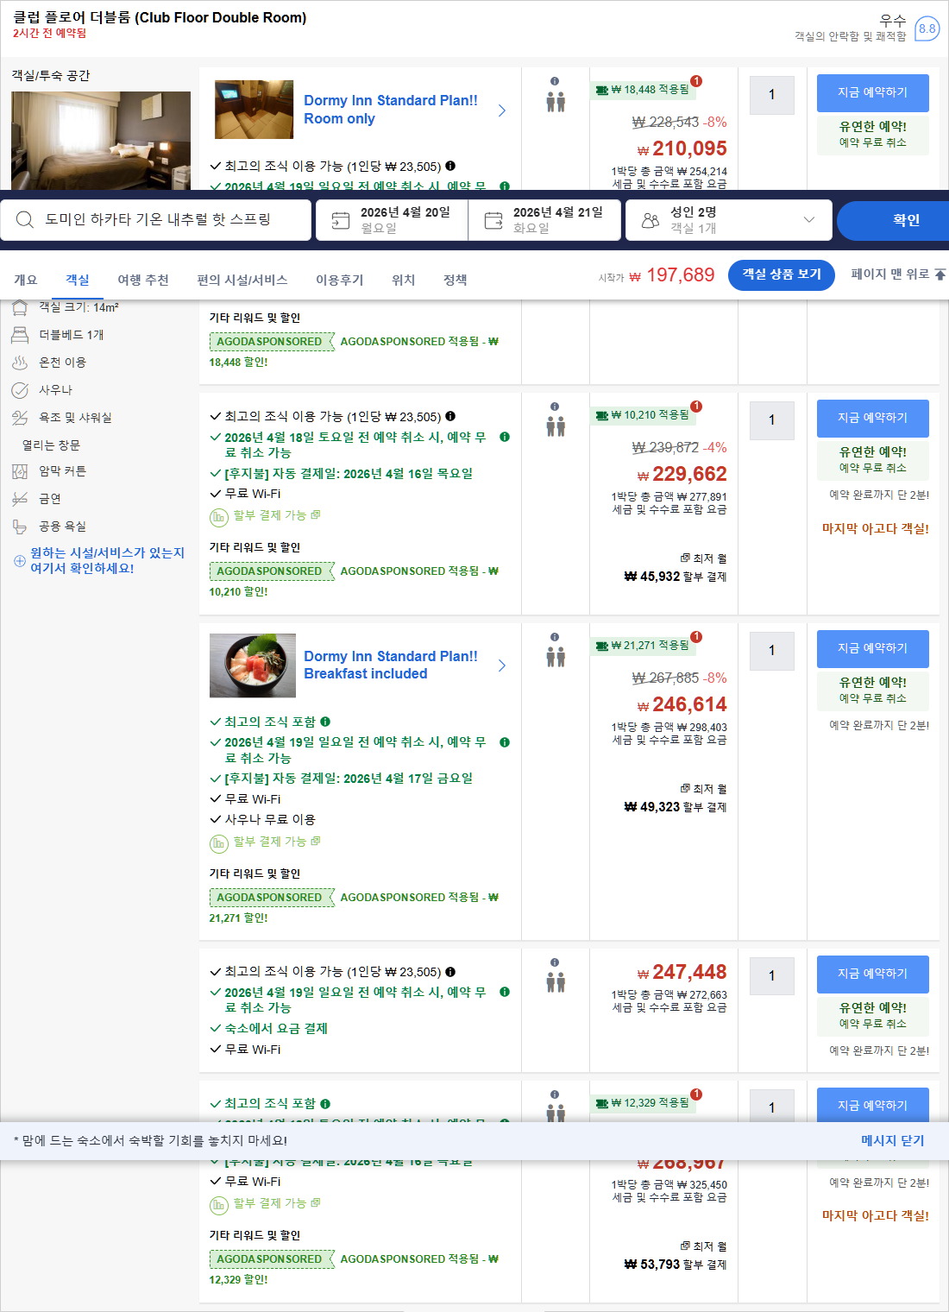Screen dimensions: 949x1312
Task: Click the search magnifier icon
Action: click(25, 220)
